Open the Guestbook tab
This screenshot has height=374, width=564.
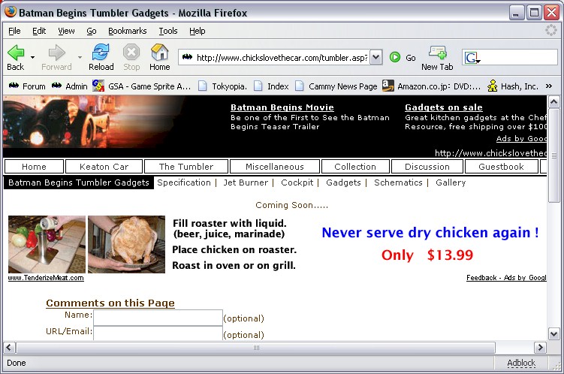coord(502,167)
